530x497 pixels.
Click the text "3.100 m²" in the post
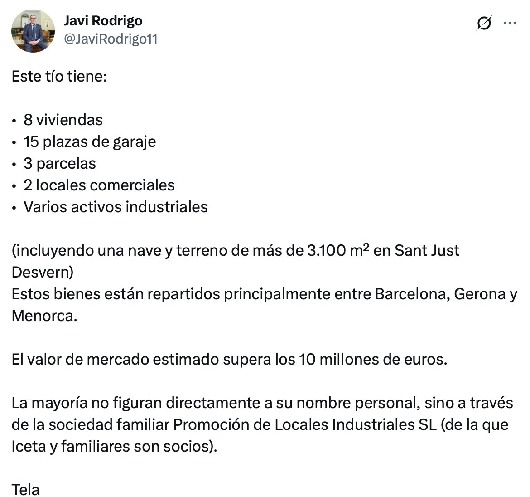[x=338, y=250]
